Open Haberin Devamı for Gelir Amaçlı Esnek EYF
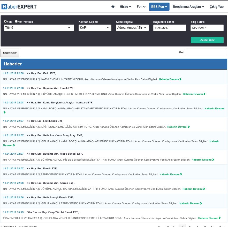 (191, 203)
